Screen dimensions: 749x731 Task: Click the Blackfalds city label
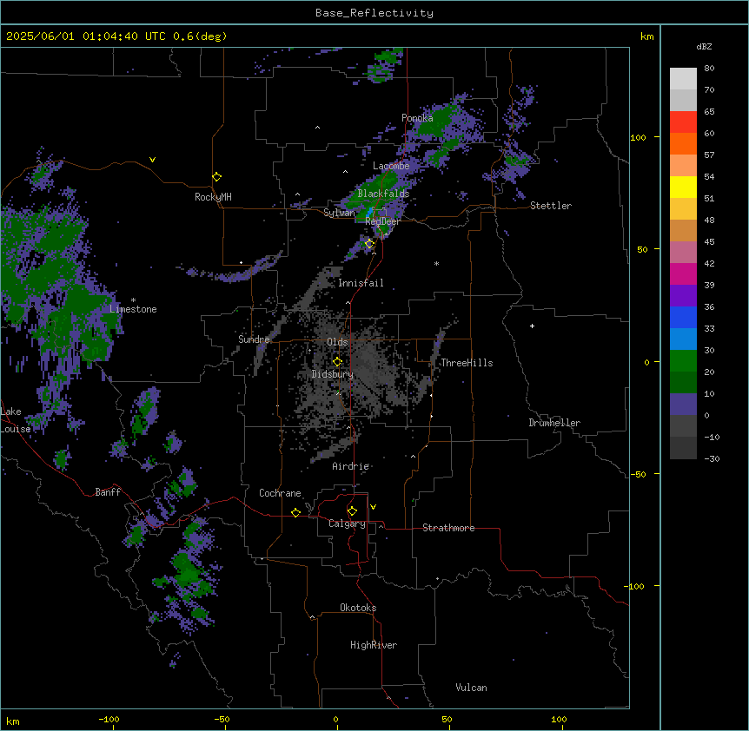click(x=383, y=194)
